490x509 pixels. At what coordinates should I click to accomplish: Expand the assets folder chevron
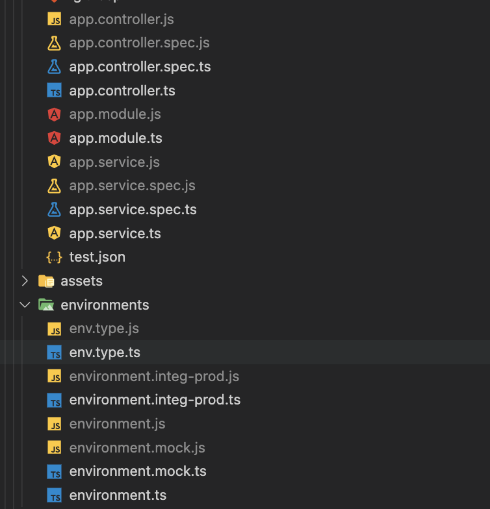pyautogui.click(x=25, y=281)
